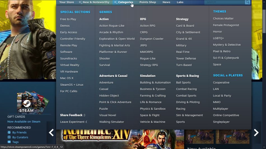Screen dimensions: 266x149
Task: Select Cooperative players option
Action: click(x=221, y=83)
